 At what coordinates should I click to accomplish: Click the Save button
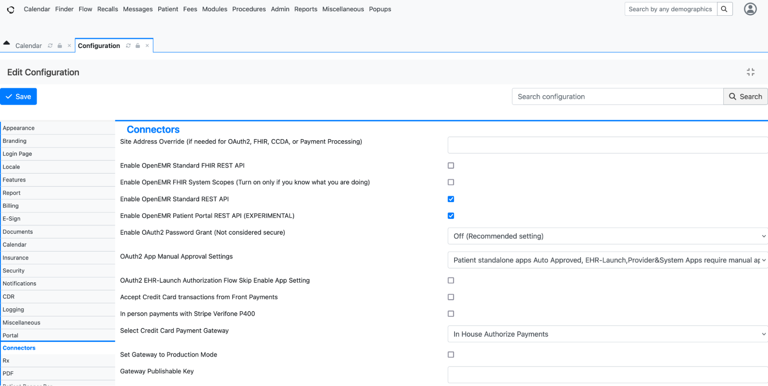click(x=18, y=97)
